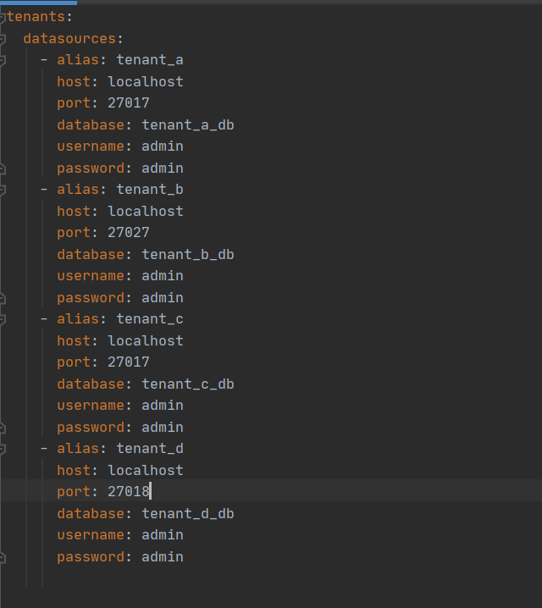Click the tenant_c alias value
Screen dimensions: 542x608
click(x=150, y=319)
